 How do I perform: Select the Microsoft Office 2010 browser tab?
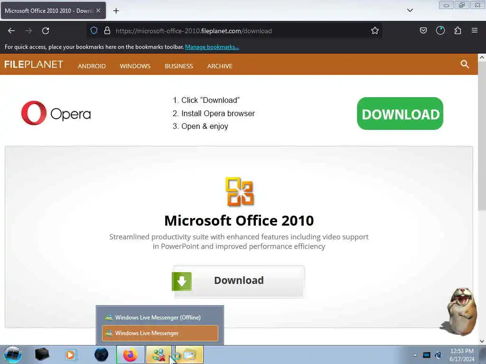(x=53, y=11)
